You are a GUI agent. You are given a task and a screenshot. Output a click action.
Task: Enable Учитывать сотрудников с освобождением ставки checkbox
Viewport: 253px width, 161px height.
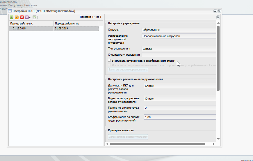click(109, 60)
